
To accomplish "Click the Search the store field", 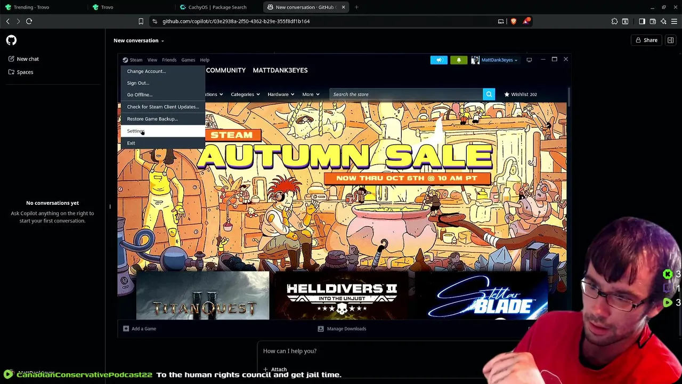I will [x=406, y=94].
